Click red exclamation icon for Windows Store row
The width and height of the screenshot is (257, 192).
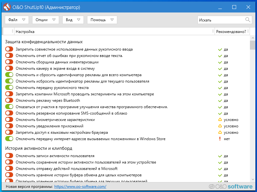tap(220, 139)
